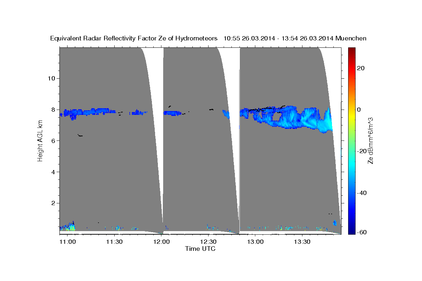Click the date range text "10:55 26.03.2014 - 13:54 26.03.2014 Muenchen"
Image resolution: width=422 pixels, height=281 pixels.
(295, 38)
